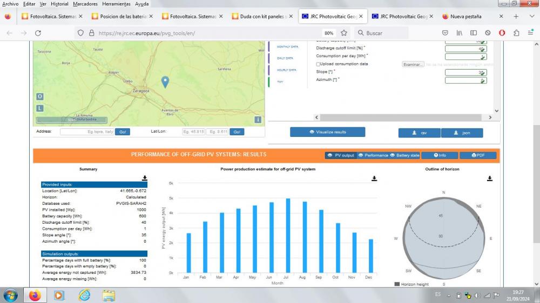Open the Editar menu

point(29,4)
